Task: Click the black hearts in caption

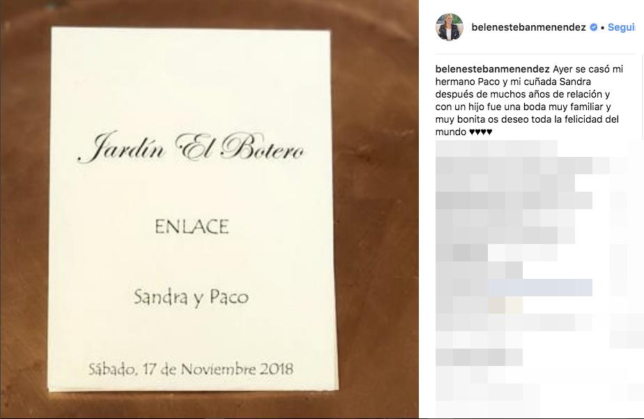Action: (x=480, y=132)
